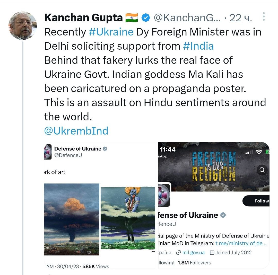
Task: Open the @UkrembInd mention
Action: click(x=76, y=131)
